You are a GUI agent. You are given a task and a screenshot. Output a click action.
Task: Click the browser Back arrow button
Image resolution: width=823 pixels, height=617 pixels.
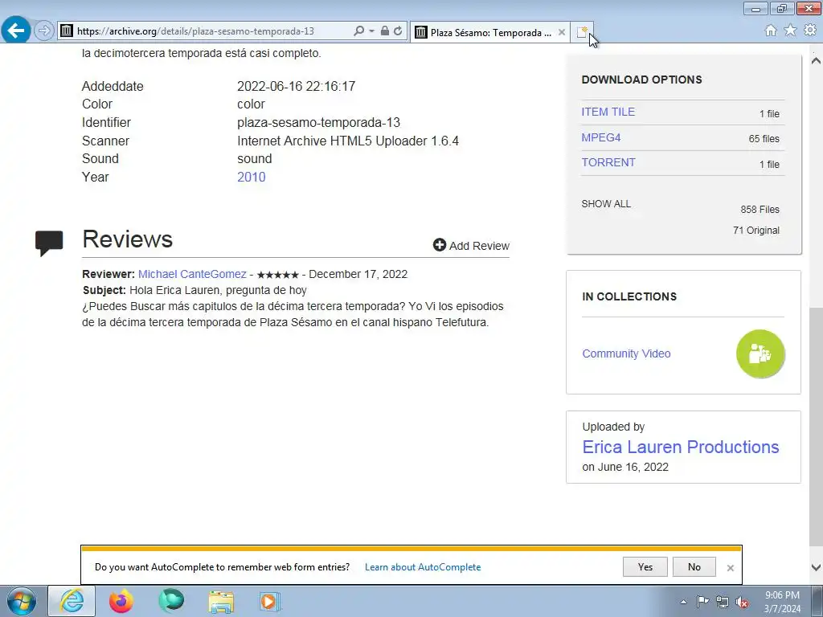pos(16,30)
